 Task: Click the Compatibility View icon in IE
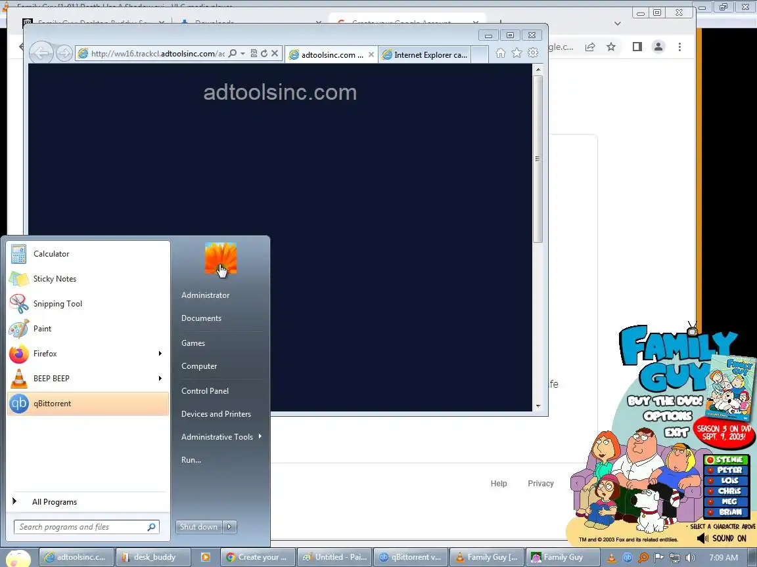[x=254, y=54]
